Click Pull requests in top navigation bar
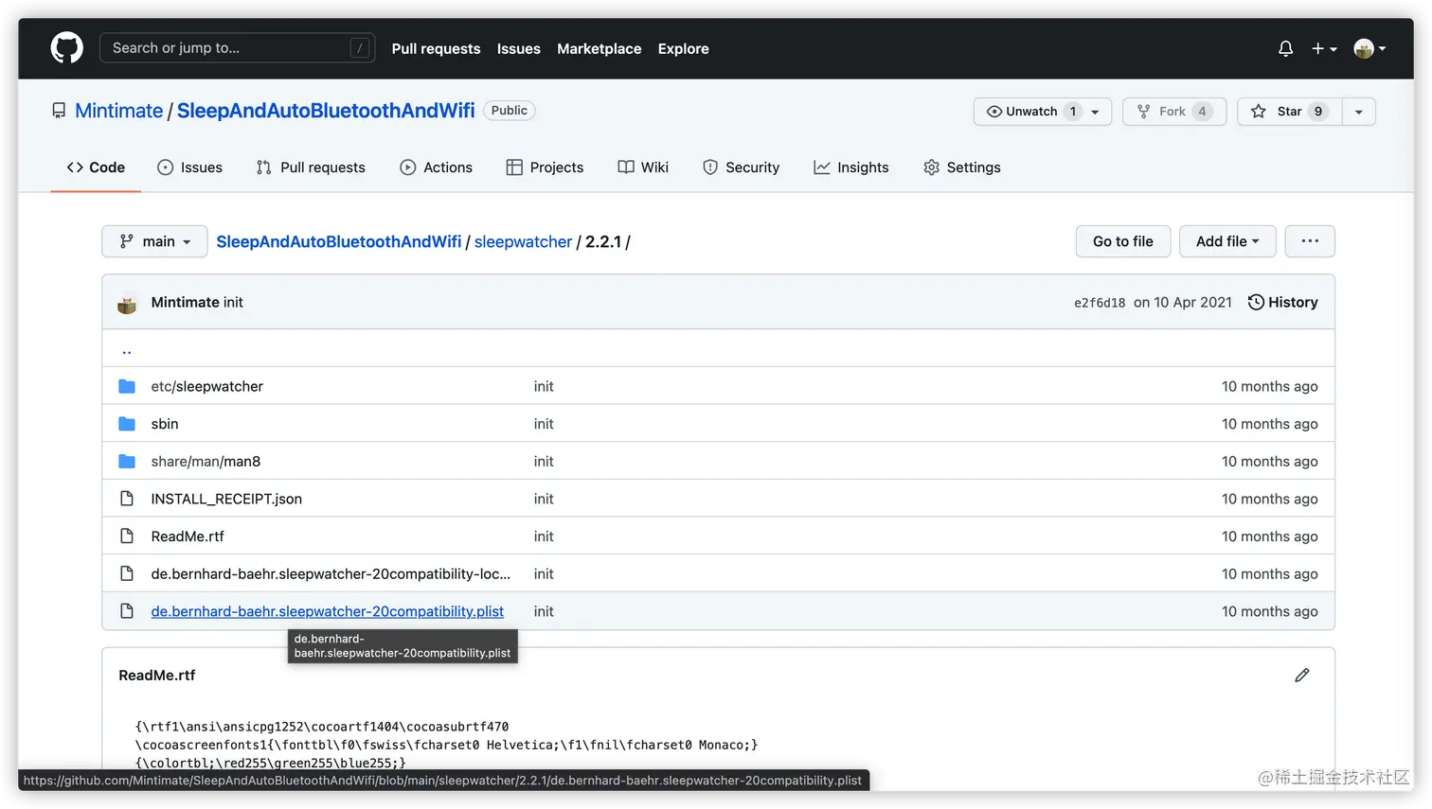This screenshot has height=809, width=1432. click(x=436, y=48)
